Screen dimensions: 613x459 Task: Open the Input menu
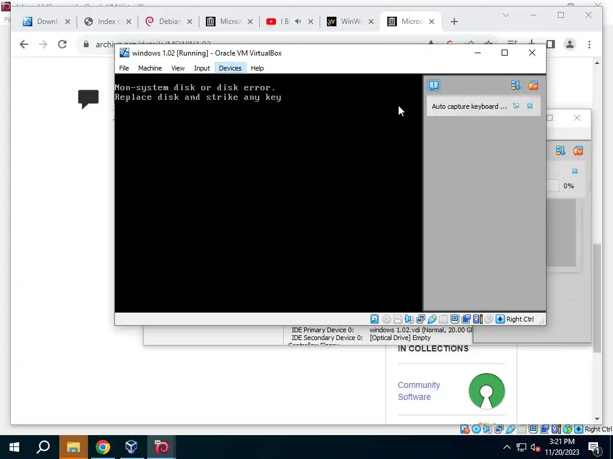click(x=202, y=68)
